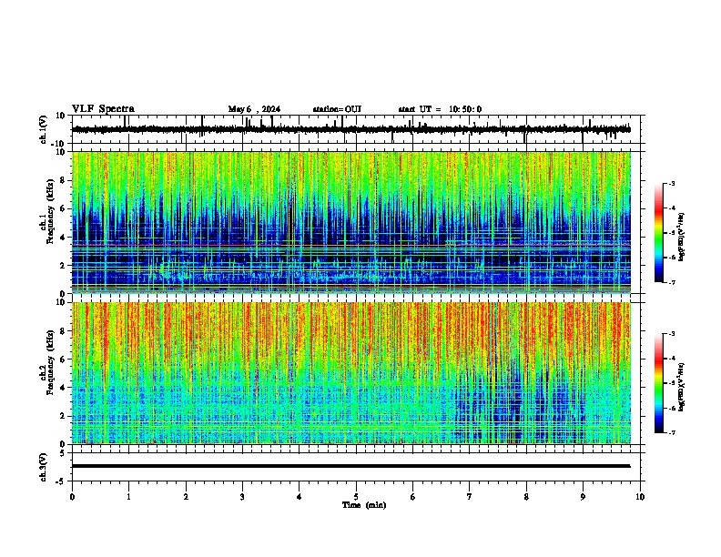Click the "ch.3(V)" axis label

[44, 468]
